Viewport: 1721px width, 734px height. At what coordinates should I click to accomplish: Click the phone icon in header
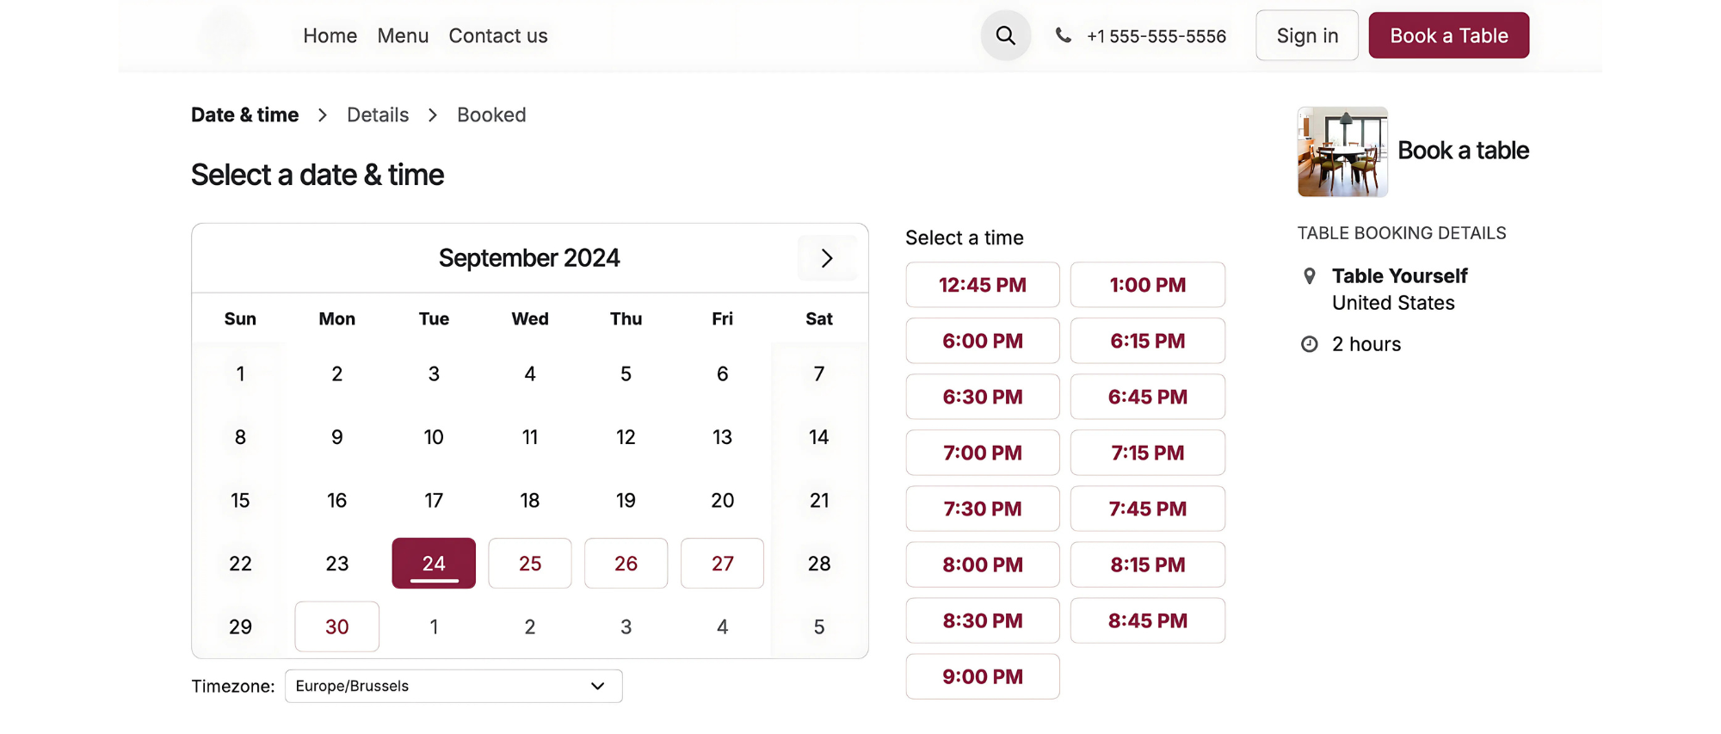tap(1064, 36)
